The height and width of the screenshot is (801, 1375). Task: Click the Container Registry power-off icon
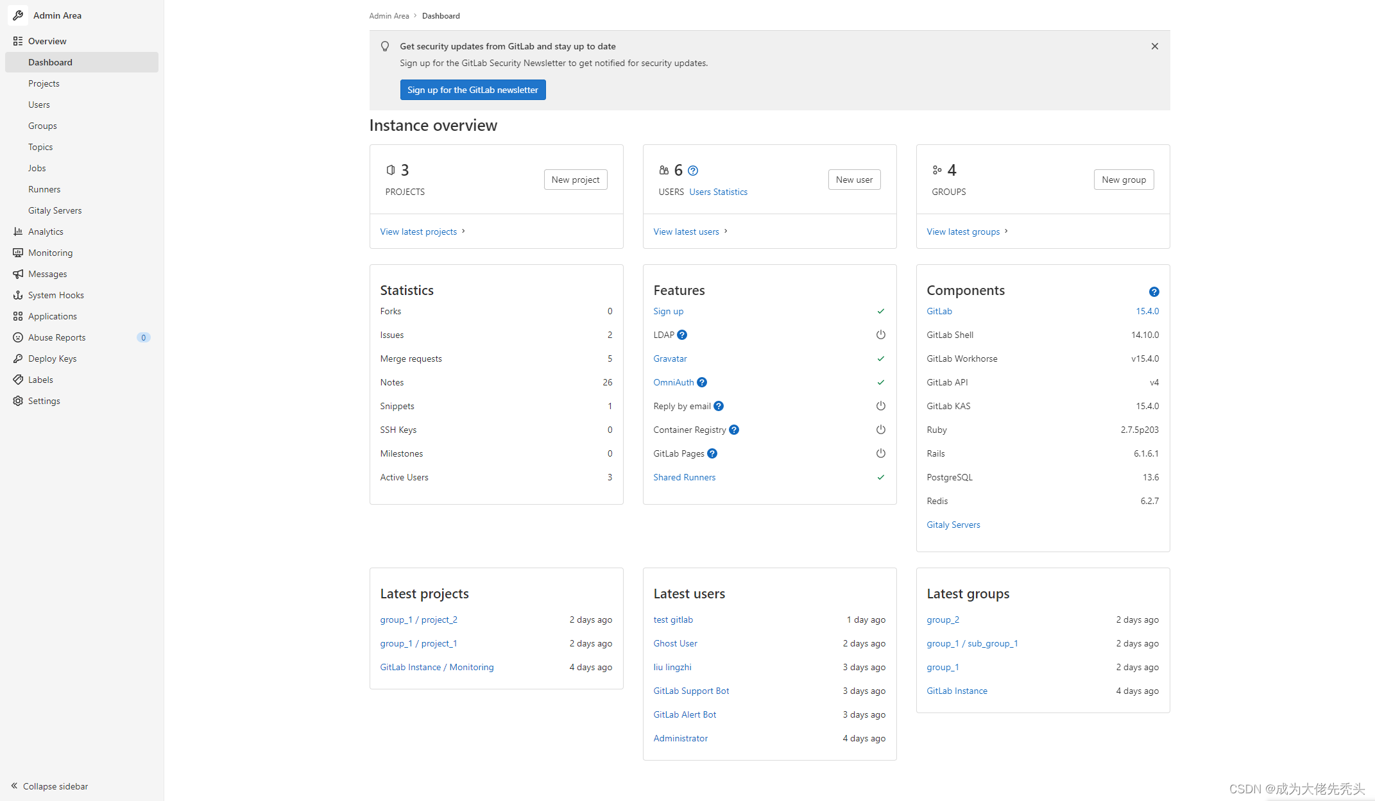pos(881,430)
